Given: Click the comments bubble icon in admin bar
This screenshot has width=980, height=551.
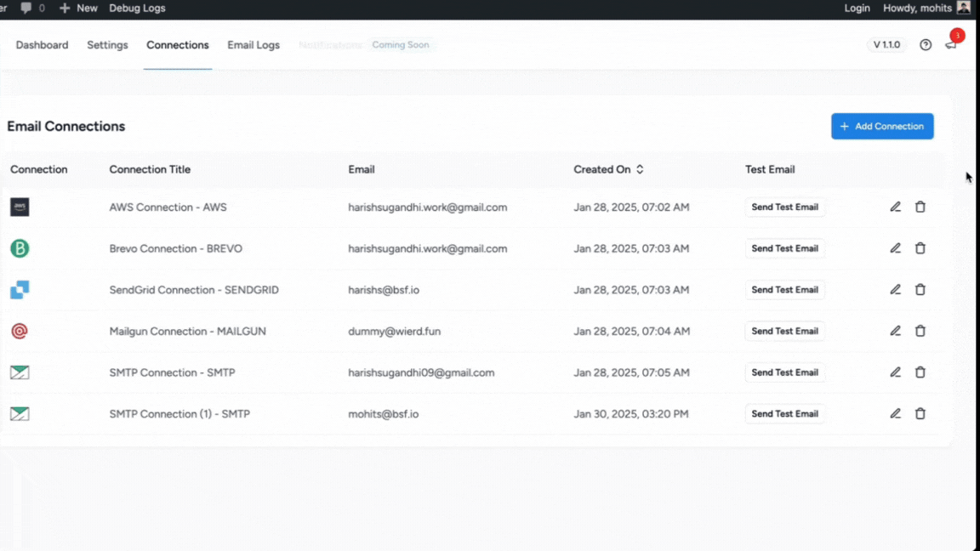Looking at the screenshot, I should (26, 9).
